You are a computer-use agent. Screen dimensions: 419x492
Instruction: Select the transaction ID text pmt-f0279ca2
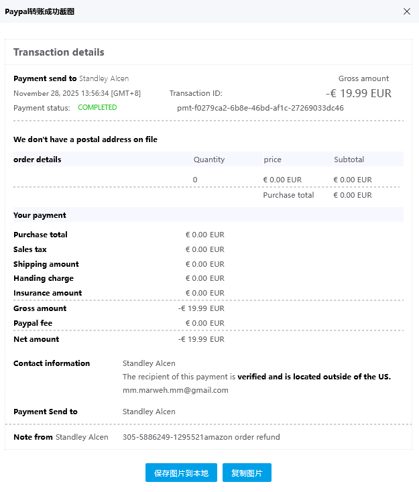(260, 108)
